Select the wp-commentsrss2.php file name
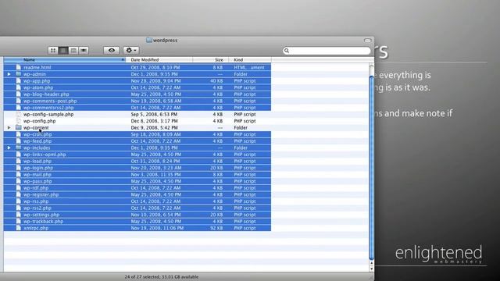This screenshot has height=281, width=500. (48, 108)
